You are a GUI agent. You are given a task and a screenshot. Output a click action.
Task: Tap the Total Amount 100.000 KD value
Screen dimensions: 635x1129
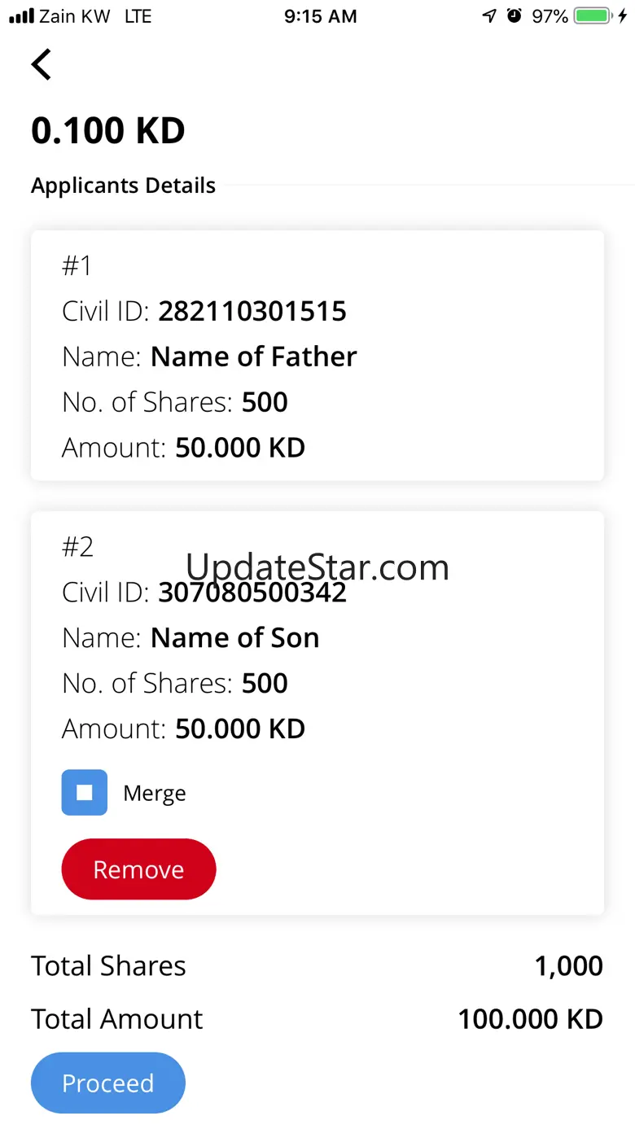(530, 1019)
